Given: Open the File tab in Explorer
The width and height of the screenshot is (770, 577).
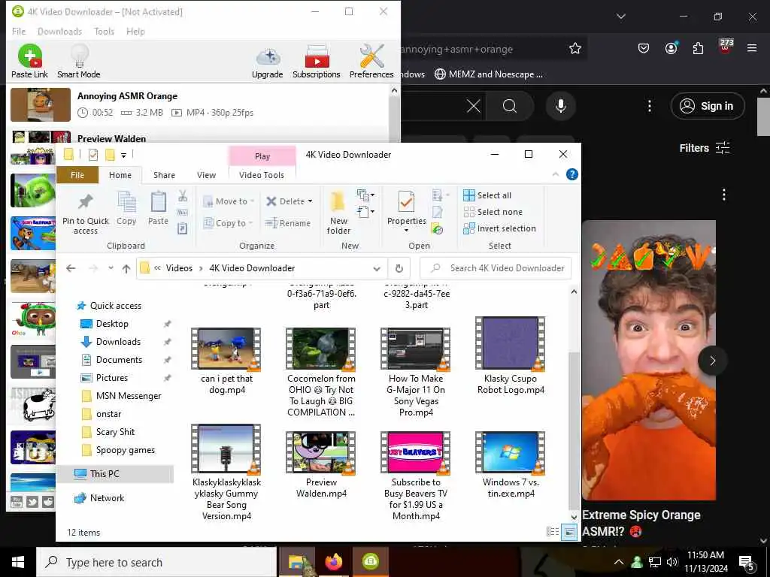Looking at the screenshot, I should (x=77, y=175).
